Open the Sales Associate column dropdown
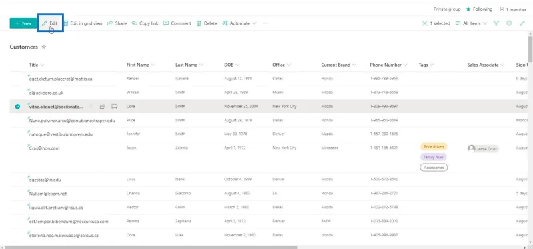 tap(486, 65)
